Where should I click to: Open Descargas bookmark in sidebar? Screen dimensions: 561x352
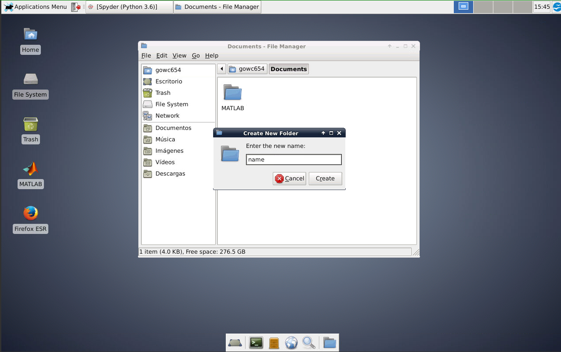pos(178,173)
